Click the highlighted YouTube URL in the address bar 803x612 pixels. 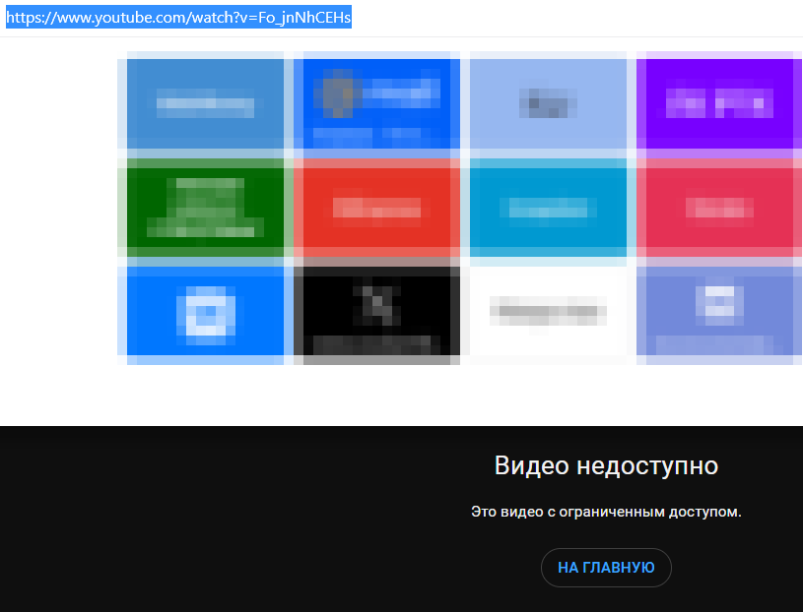tap(177, 16)
